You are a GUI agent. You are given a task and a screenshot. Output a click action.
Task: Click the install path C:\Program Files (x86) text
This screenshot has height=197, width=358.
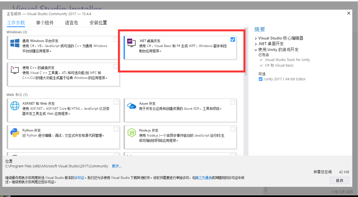pos(57,166)
